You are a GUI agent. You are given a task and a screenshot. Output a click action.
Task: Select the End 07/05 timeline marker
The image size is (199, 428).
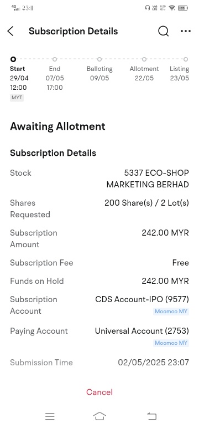[55, 59]
